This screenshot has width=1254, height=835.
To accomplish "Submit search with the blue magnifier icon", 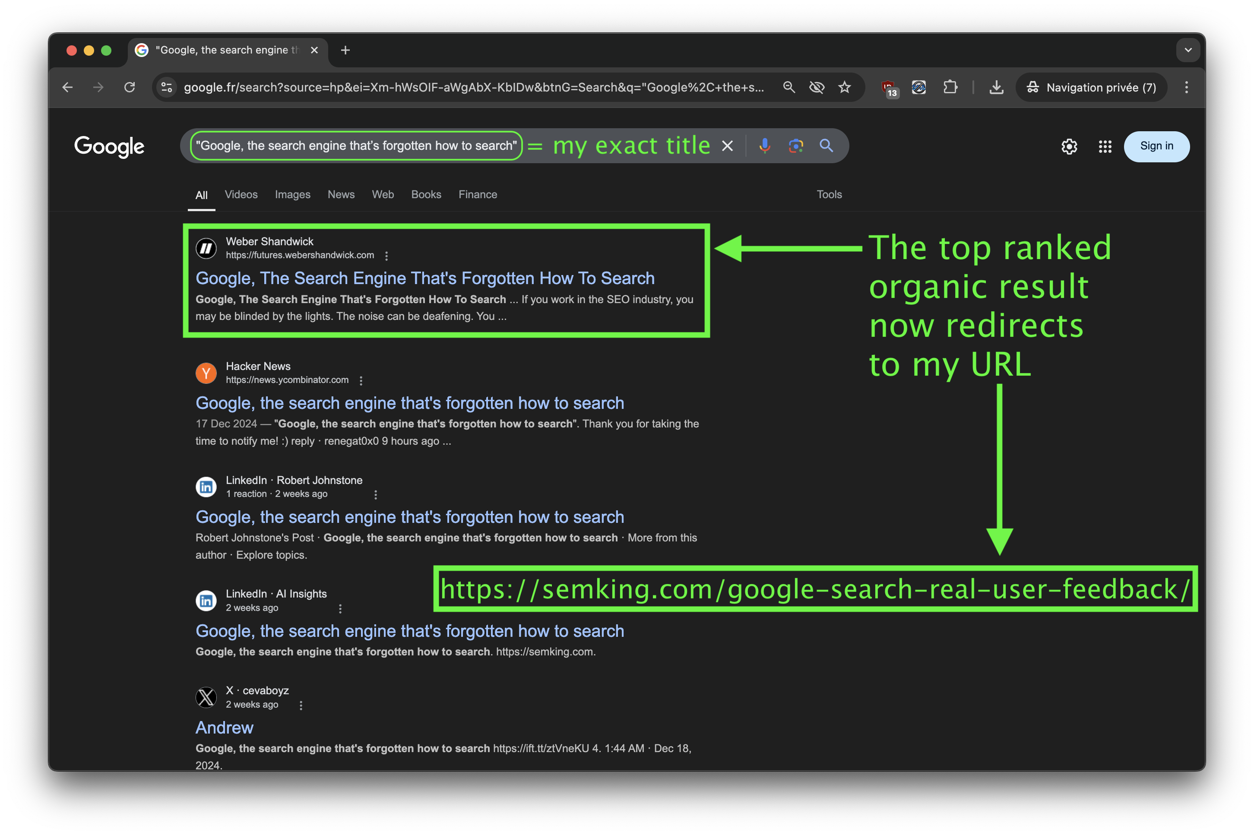I will (826, 146).
